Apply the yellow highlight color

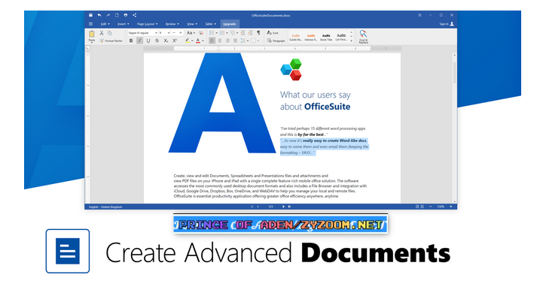[x=188, y=41]
